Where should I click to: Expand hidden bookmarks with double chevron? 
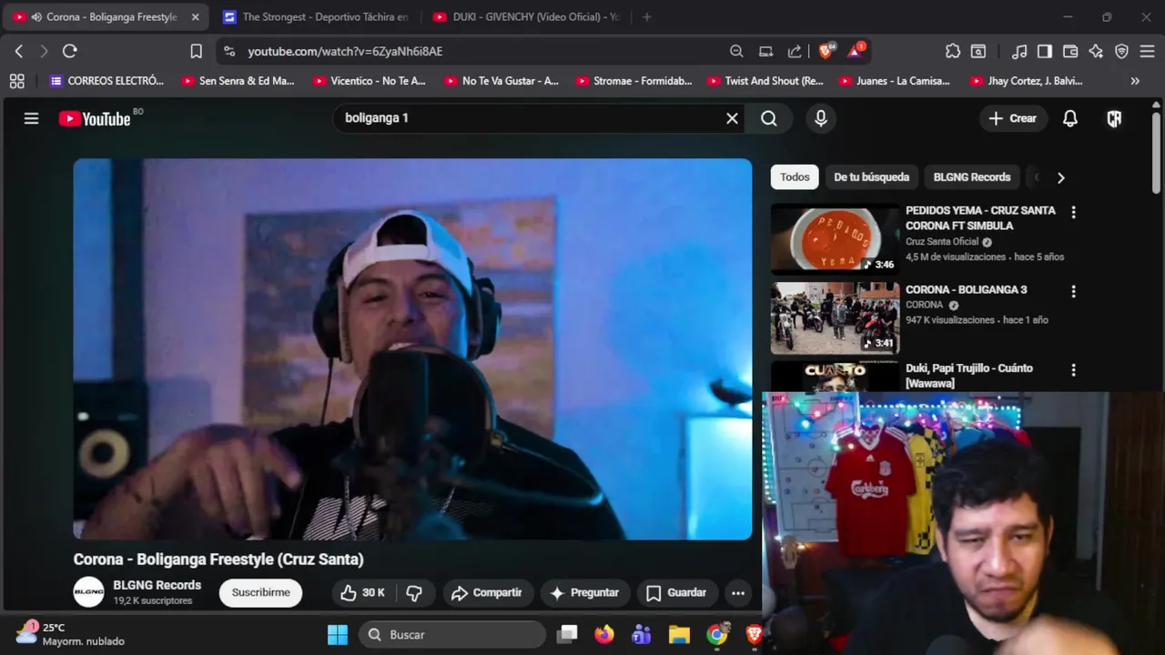click(1135, 81)
